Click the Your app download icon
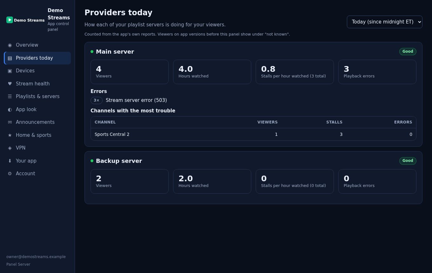This screenshot has height=273, width=432. pyautogui.click(x=10, y=161)
